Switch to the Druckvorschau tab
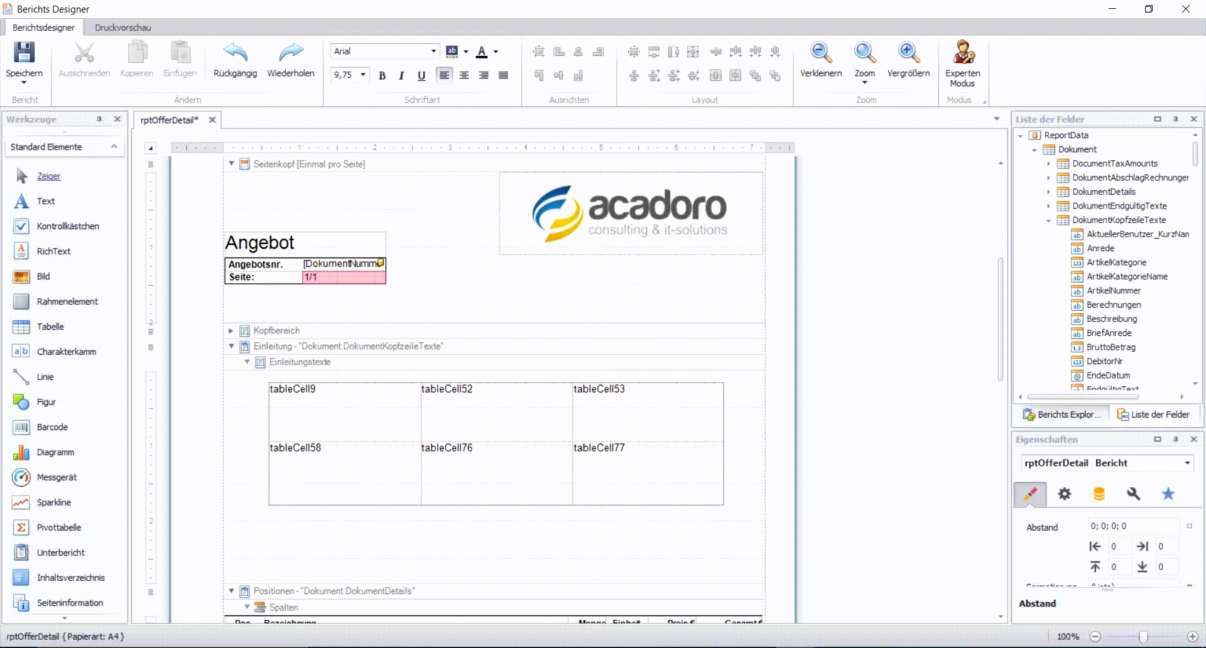 (122, 28)
